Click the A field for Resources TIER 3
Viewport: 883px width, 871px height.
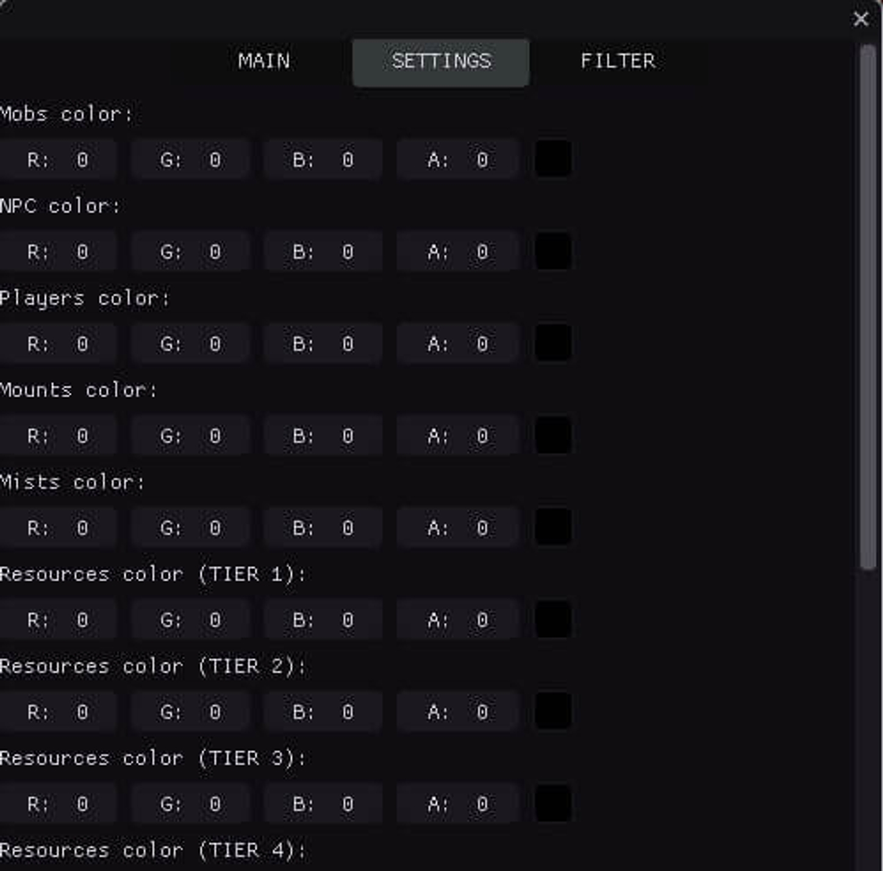tap(456, 803)
